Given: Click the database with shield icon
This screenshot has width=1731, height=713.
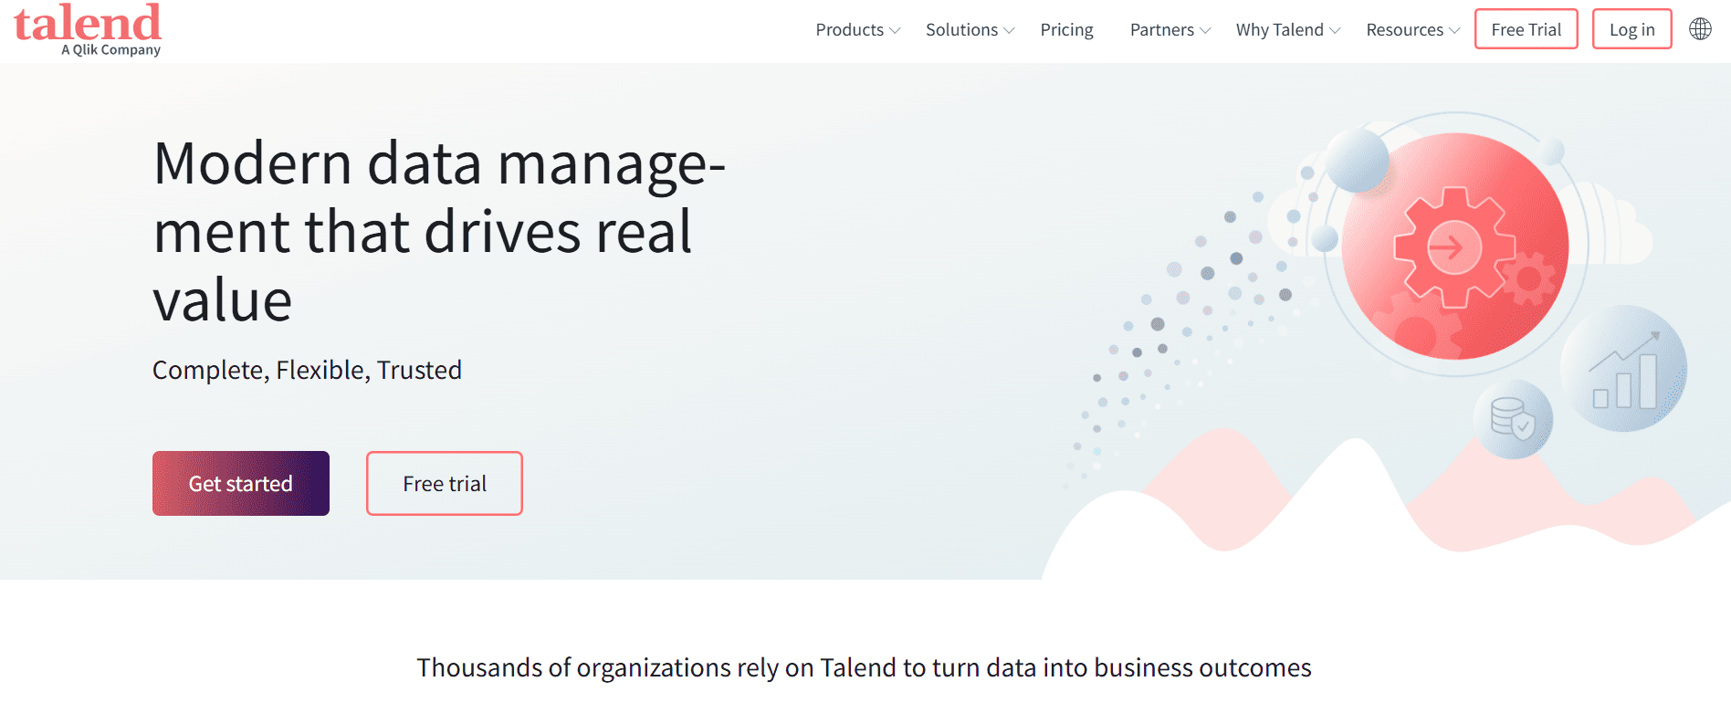Looking at the screenshot, I should (x=1513, y=417).
